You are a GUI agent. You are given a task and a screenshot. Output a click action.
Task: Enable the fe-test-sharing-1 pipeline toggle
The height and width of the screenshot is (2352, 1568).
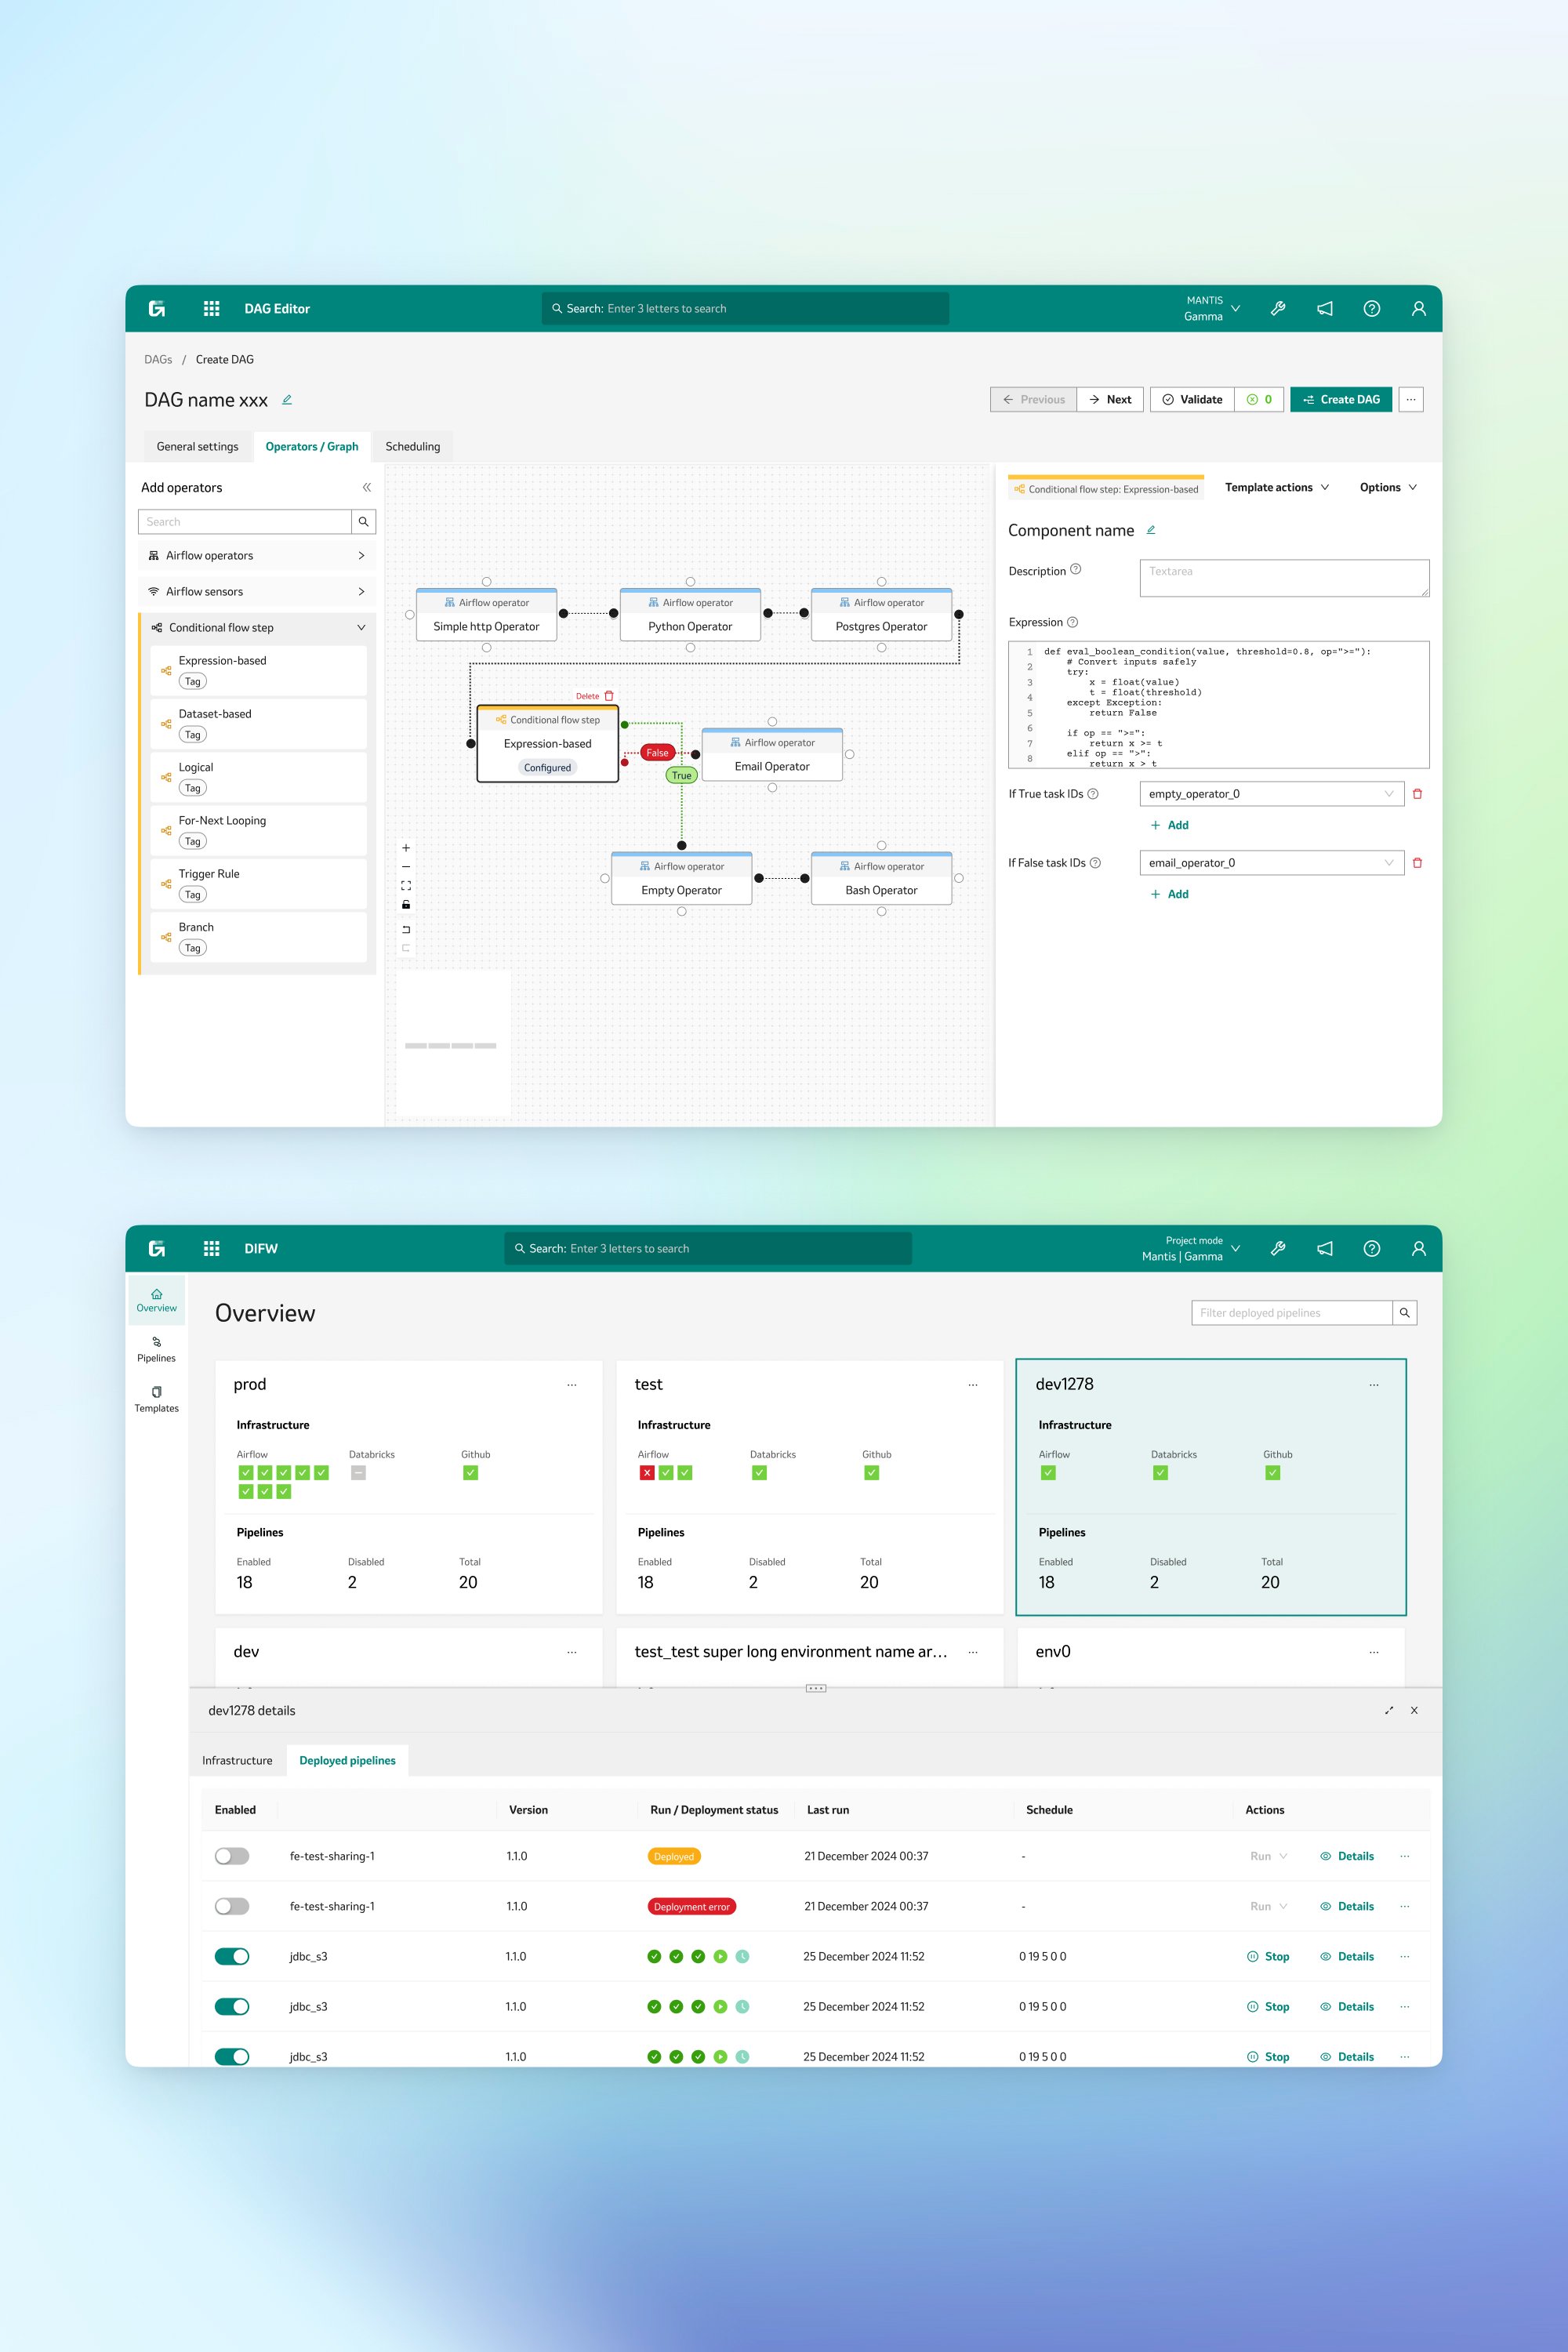(x=231, y=1855)
